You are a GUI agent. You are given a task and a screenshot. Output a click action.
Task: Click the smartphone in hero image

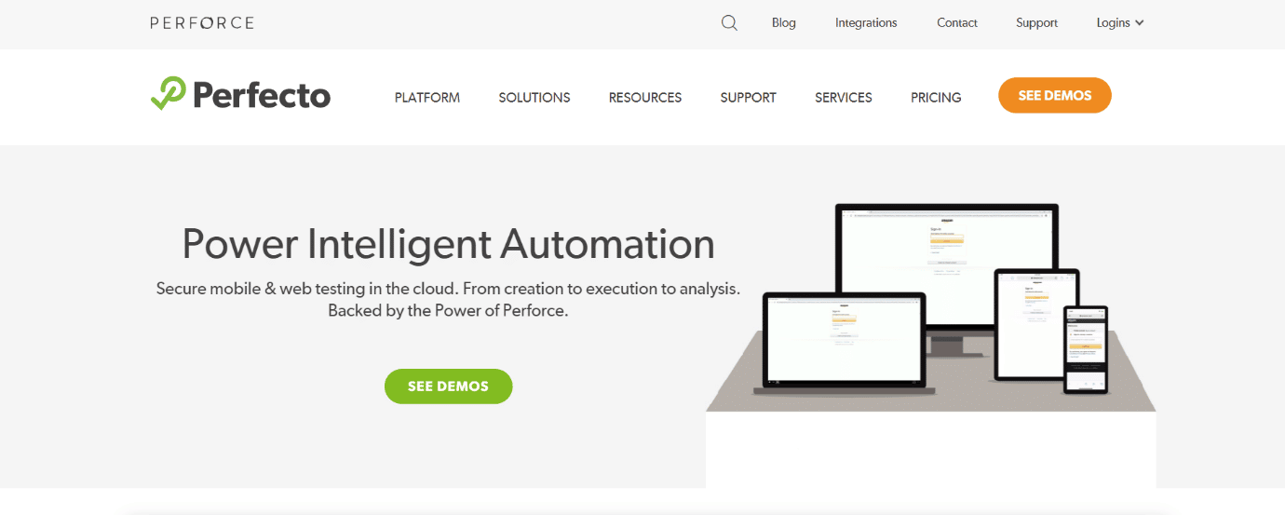1087,349
